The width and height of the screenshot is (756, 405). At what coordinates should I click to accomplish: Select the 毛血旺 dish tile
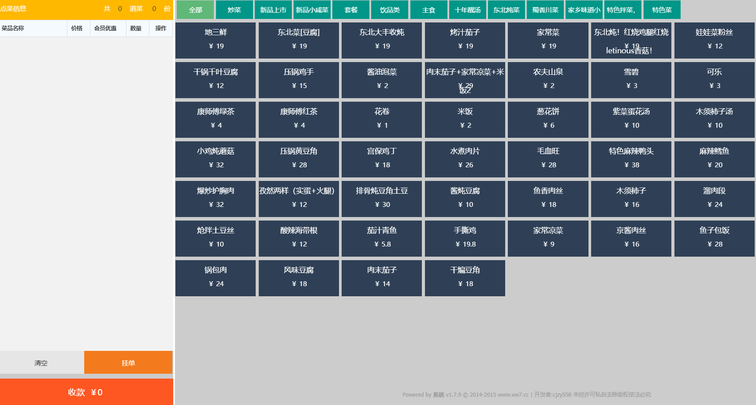point(548,159)
